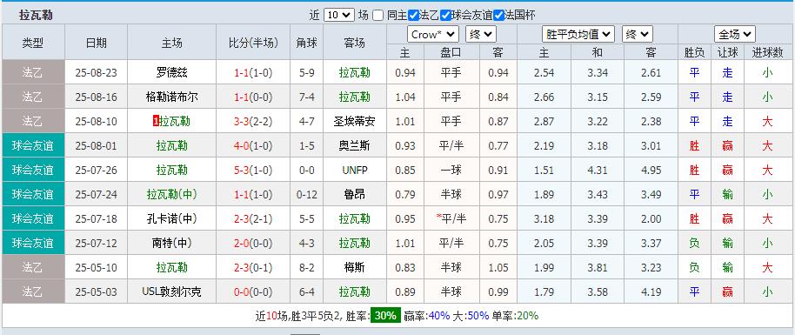The width and height of the screenshot is (795, 335).
Task: Click the 奥兰斯 away team name
Action: (x=355, y=145)
